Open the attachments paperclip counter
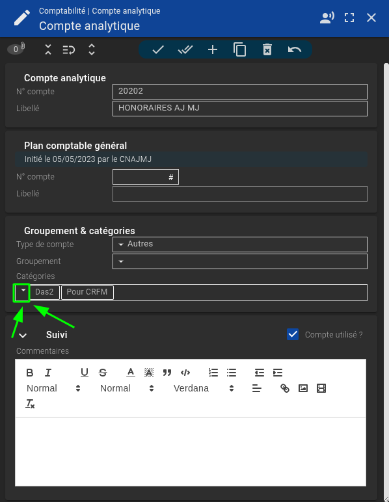389x502 pixels. point(16,49)
